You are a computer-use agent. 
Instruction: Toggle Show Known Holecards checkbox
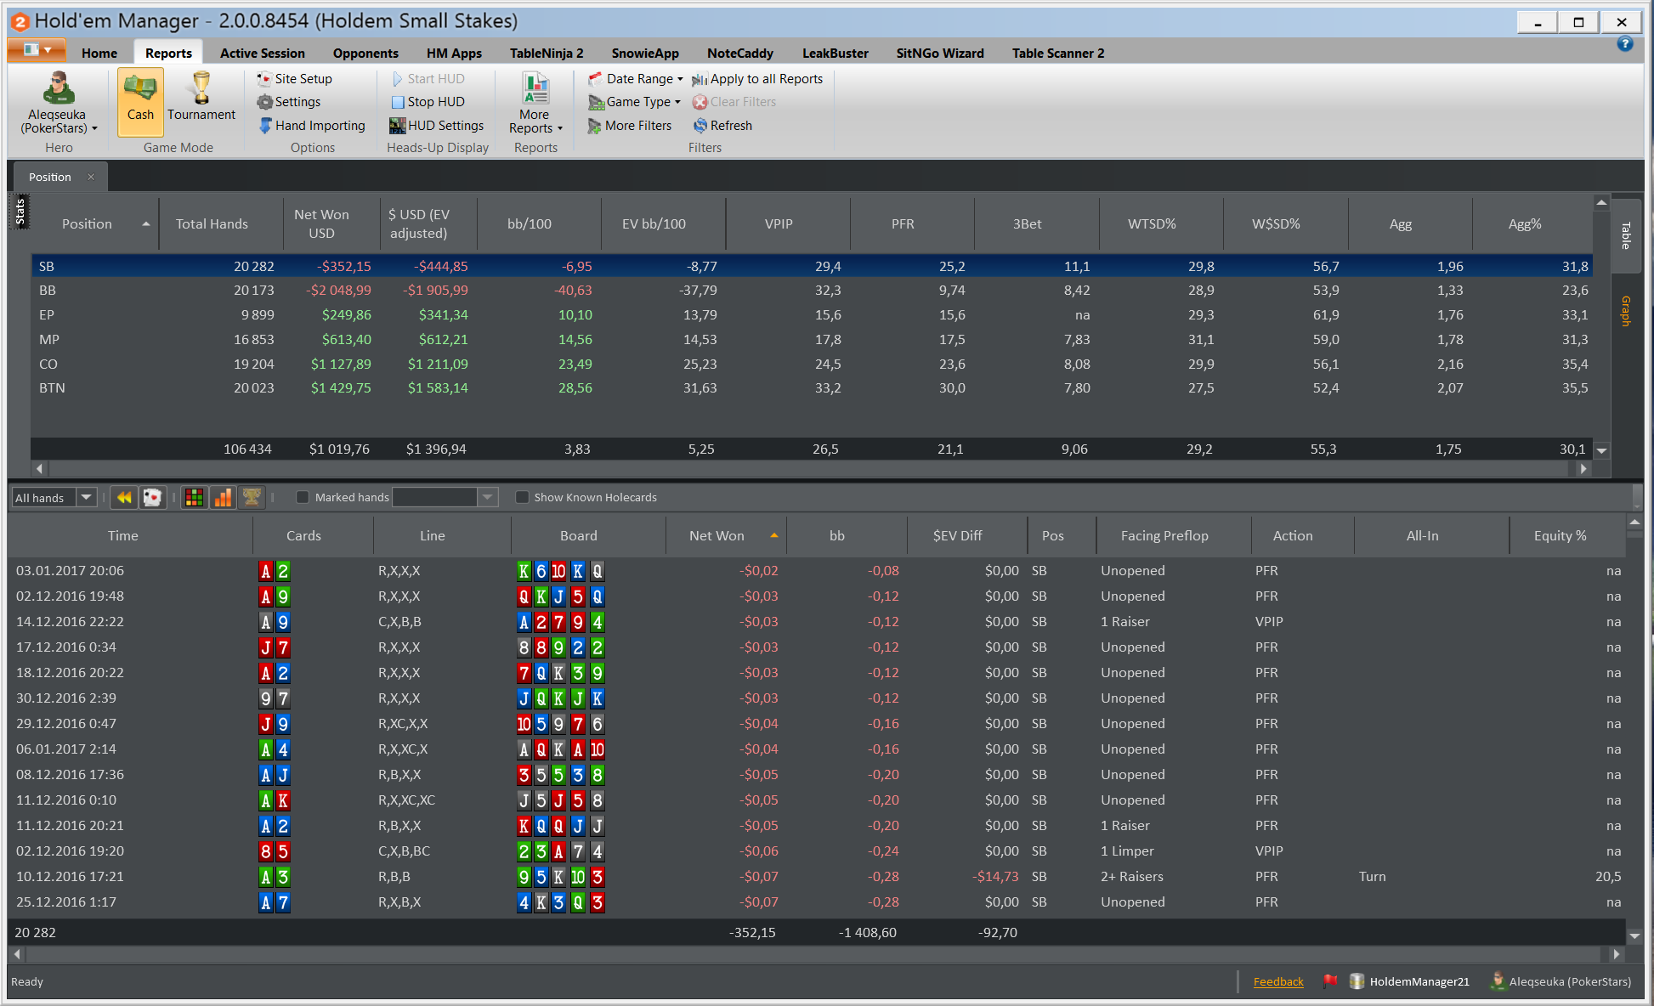click(522, 498)
